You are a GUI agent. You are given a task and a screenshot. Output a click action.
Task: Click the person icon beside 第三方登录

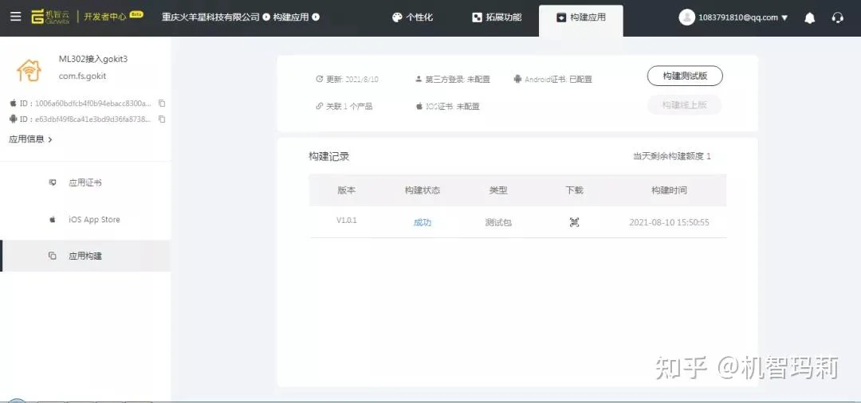[419, 79]
